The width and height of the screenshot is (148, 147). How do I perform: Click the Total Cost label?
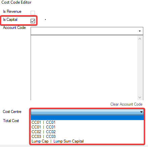[x=11, y=121]
